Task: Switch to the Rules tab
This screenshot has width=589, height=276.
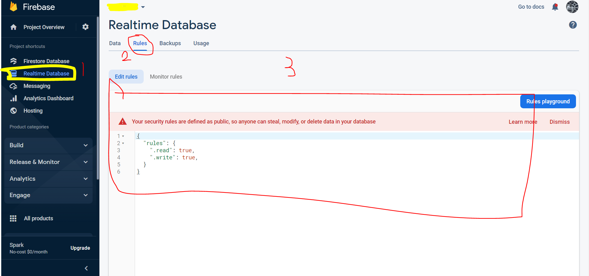Action: coord(140,43)
